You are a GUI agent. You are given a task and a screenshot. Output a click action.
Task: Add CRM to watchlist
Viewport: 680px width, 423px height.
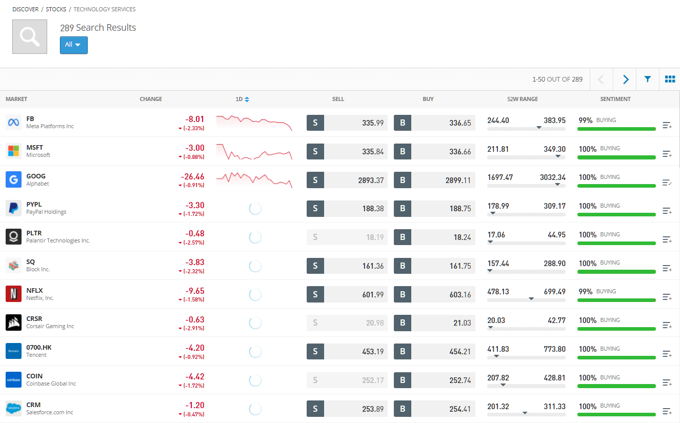(x=667, y=411)
